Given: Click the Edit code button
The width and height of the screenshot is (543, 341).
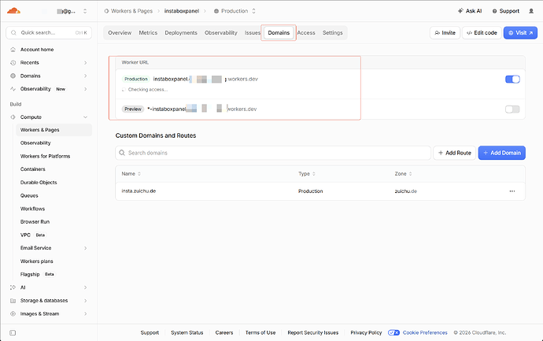Looking at the screenshot, I should point(482,32).
